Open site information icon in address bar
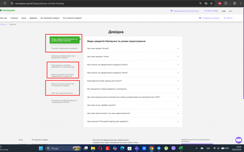This screenshot has width=244, height=152. (x=12, y=3)
